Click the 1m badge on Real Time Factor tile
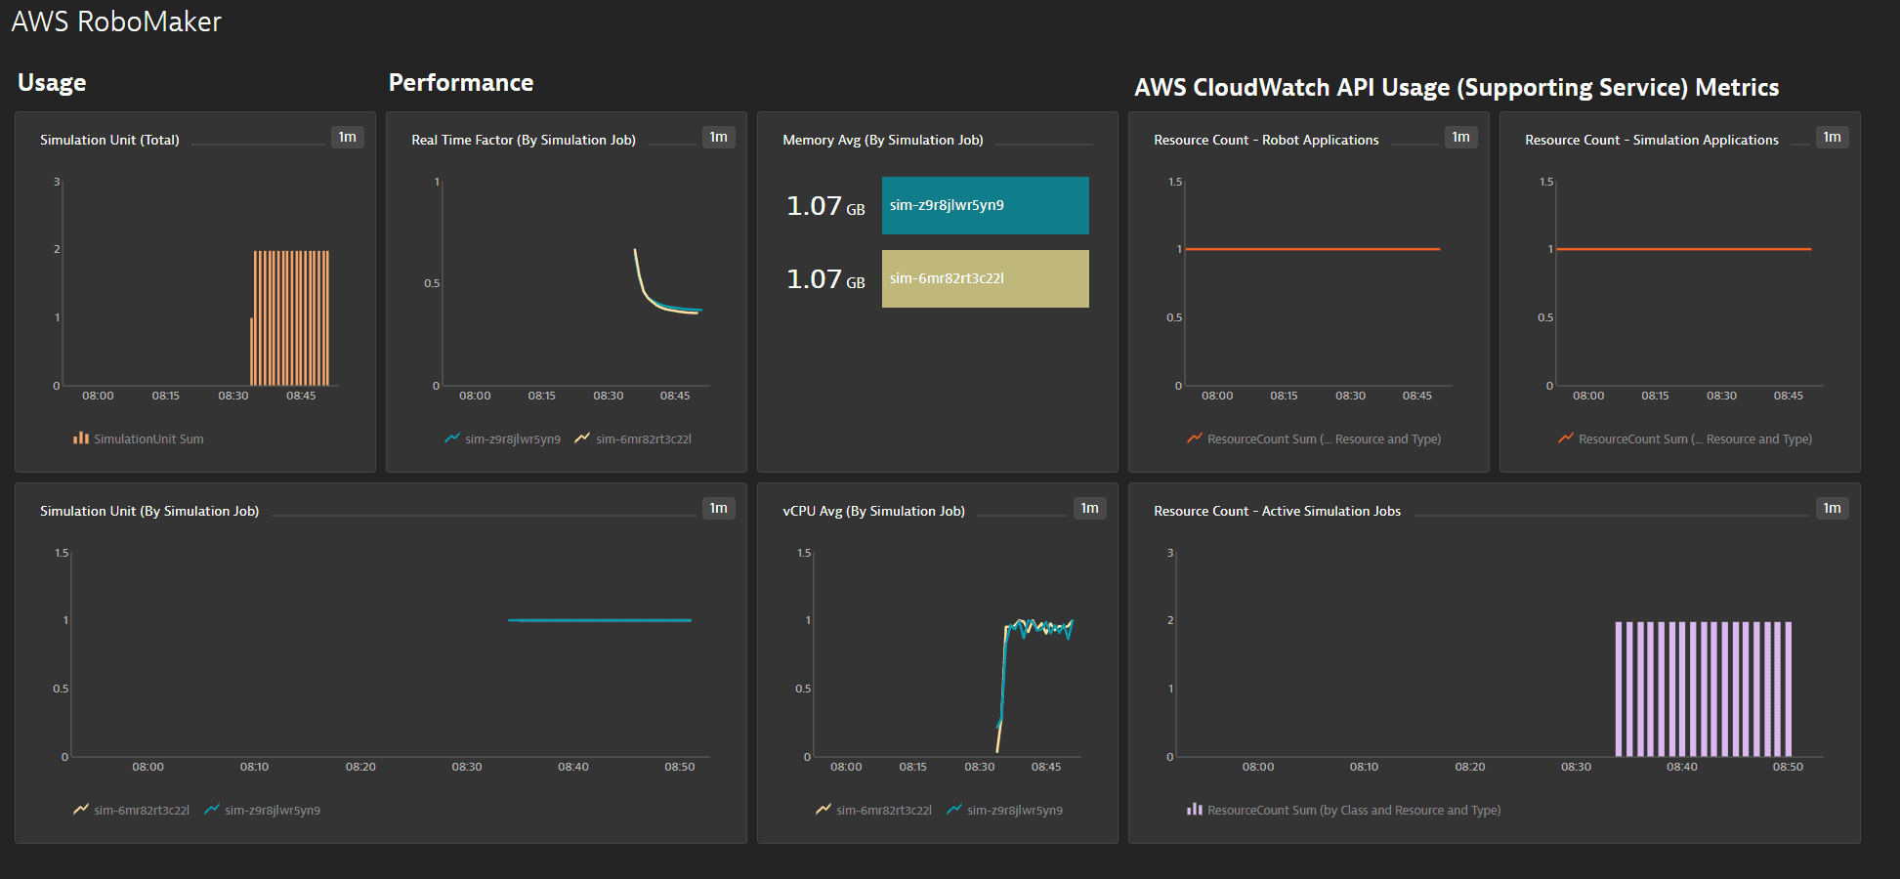The height and width of the screenshot is (879, 1900). click(x=719, y=137)
